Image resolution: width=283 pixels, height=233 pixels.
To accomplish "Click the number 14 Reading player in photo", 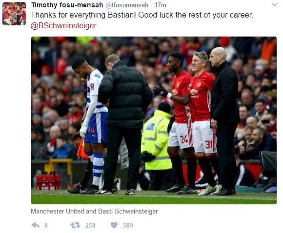I will click(x=90, y=124).
